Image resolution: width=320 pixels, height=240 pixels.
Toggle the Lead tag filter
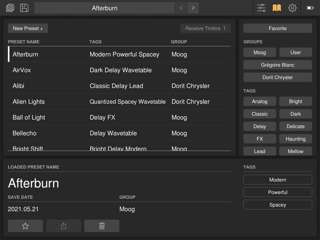coord(260,151)
